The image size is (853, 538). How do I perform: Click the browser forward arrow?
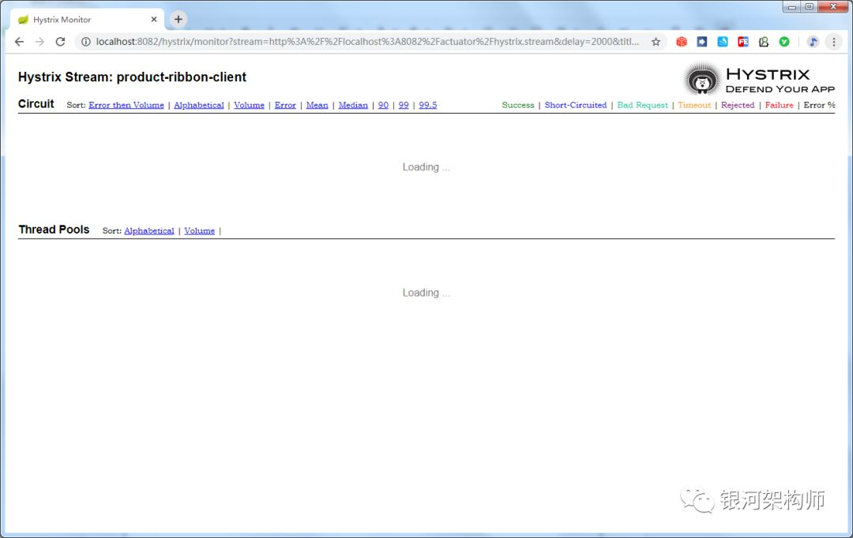coord(39,42)
